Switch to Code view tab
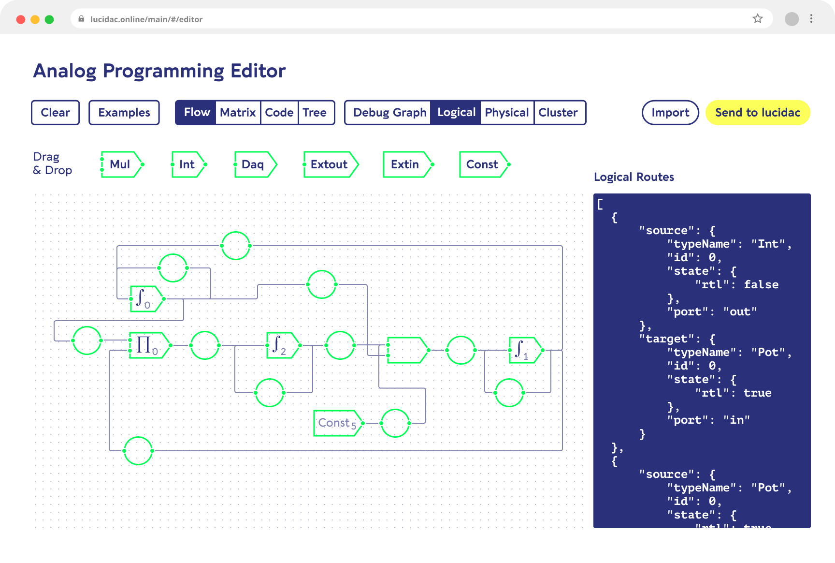Screen dimensions: 835x563 (279, 113)
